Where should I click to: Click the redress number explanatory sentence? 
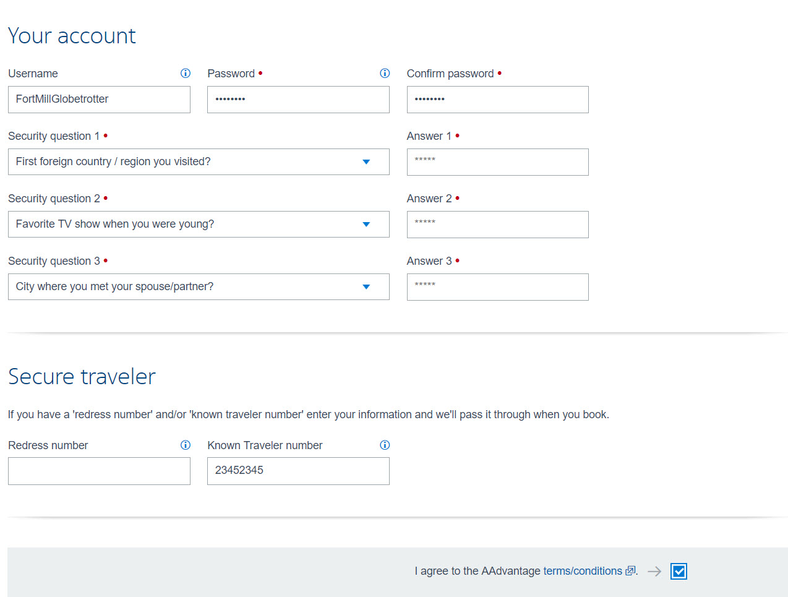309,414
